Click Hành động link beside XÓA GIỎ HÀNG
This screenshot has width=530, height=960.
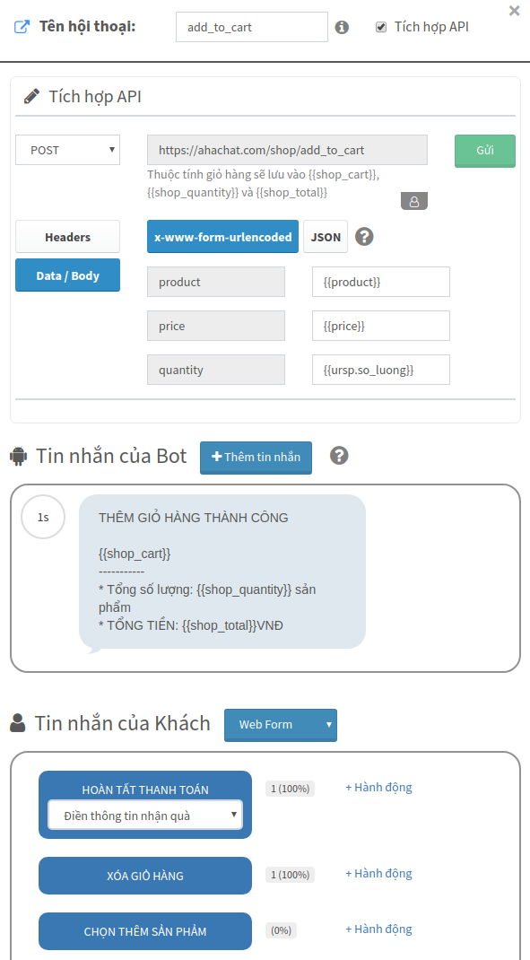click(x=378, y=874)
